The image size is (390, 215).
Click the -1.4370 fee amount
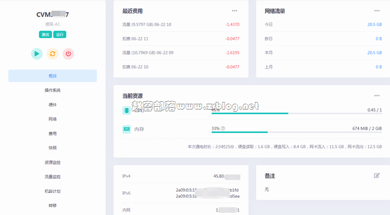(x=232, y=25)
